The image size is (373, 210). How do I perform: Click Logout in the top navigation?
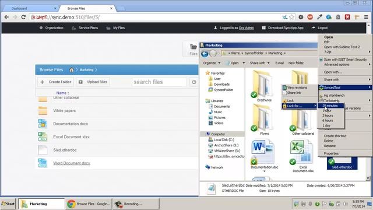tap(319, 28)
